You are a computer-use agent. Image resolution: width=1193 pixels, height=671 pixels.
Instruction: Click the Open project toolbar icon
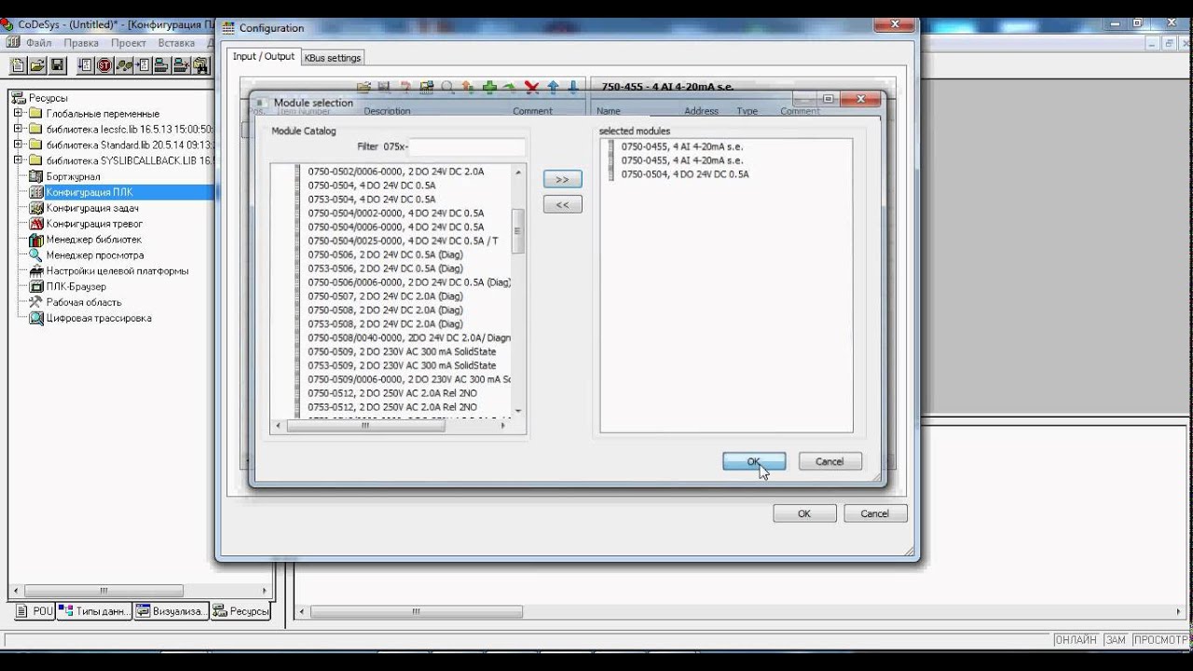(x=37, y=65)
